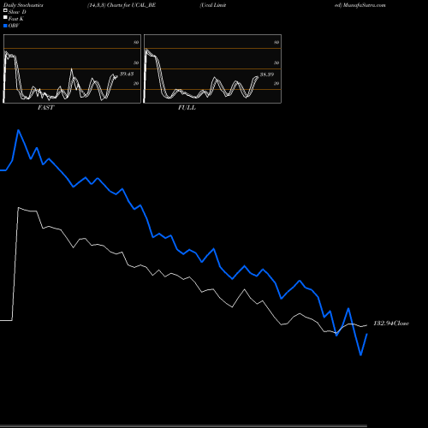Select the 'Slow D' legend label
428x428 pixels.
tap(17, 12)
